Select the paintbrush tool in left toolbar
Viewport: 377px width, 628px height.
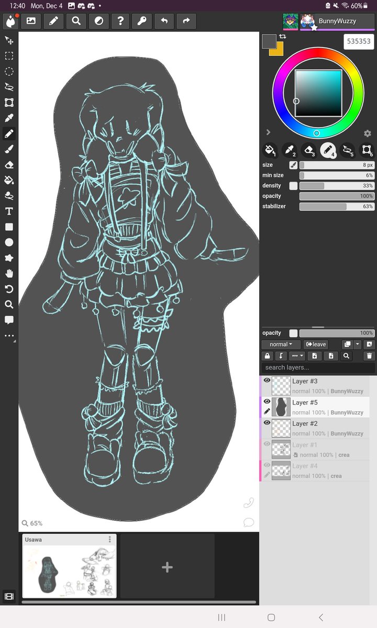pos(9,149)
